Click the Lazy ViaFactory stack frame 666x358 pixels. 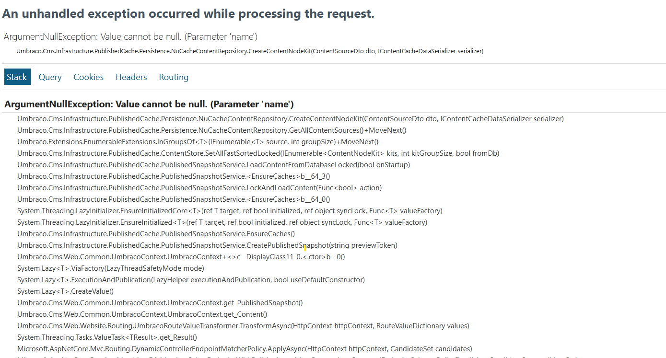pyautogui.click(x=110, y=268)
